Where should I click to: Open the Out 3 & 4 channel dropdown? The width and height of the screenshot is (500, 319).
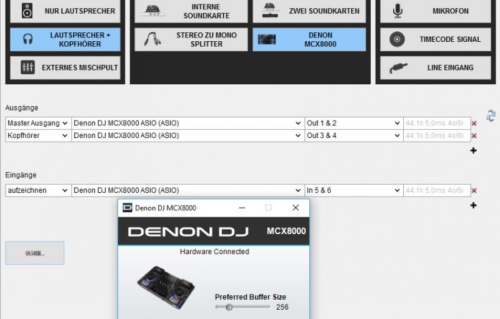(x=354, y=135)
